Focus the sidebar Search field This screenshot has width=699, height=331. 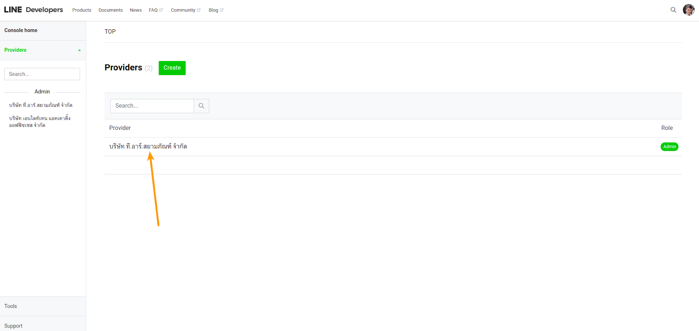42,74
